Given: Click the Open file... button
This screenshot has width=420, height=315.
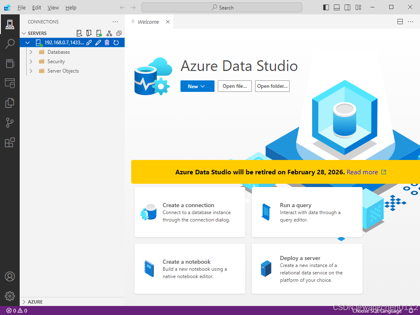Looking at the screenshot, I should click(x=235, y=86).
